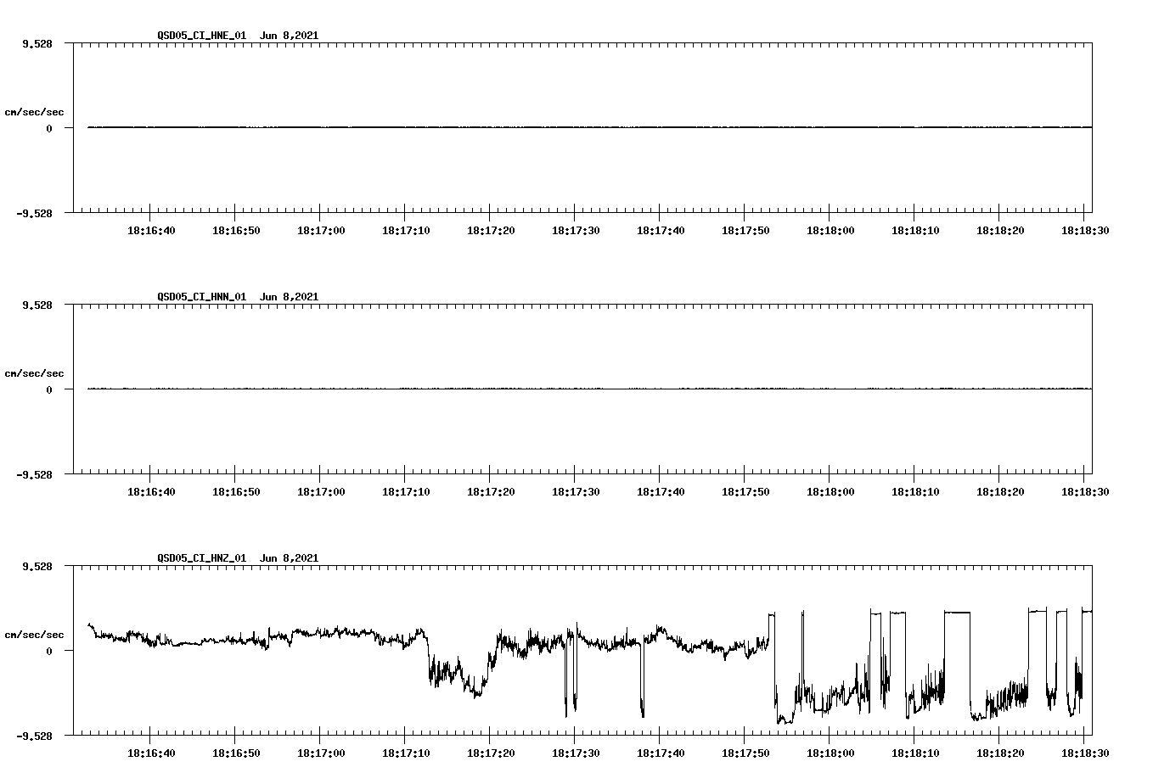Pick 18:17:00 tick label below HNZ trace
The image size is (1153, 784).
321,753
